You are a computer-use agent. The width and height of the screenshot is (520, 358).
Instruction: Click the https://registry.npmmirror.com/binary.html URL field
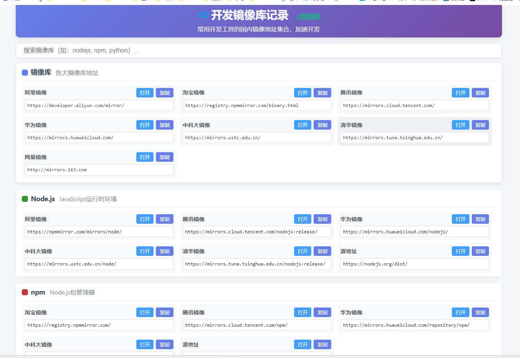[x=257, y=106]
